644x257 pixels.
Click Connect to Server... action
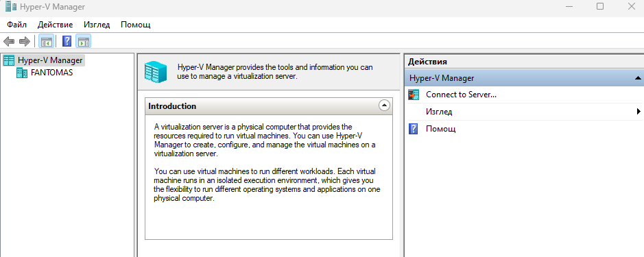point(462,95)
